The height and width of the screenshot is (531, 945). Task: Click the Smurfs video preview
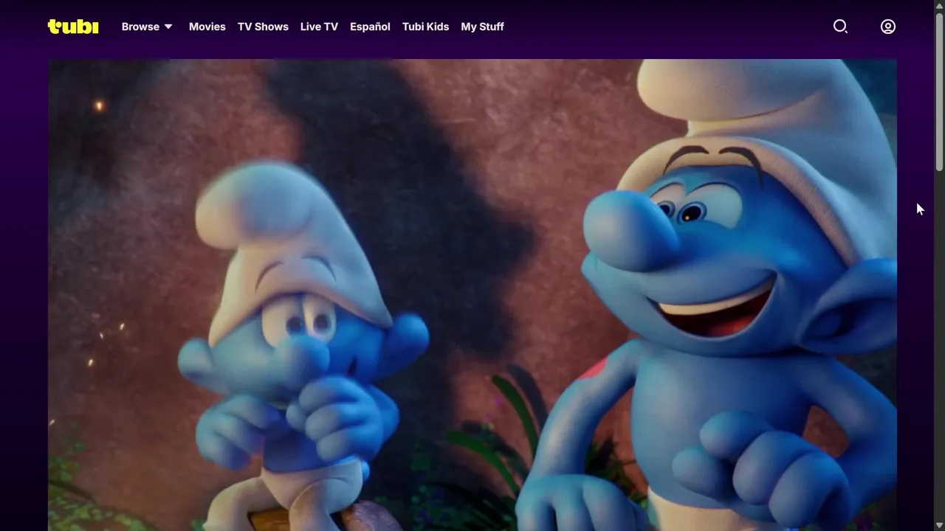pos(472,295)
